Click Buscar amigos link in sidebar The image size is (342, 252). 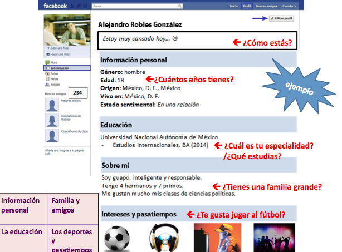pos(56,94)
